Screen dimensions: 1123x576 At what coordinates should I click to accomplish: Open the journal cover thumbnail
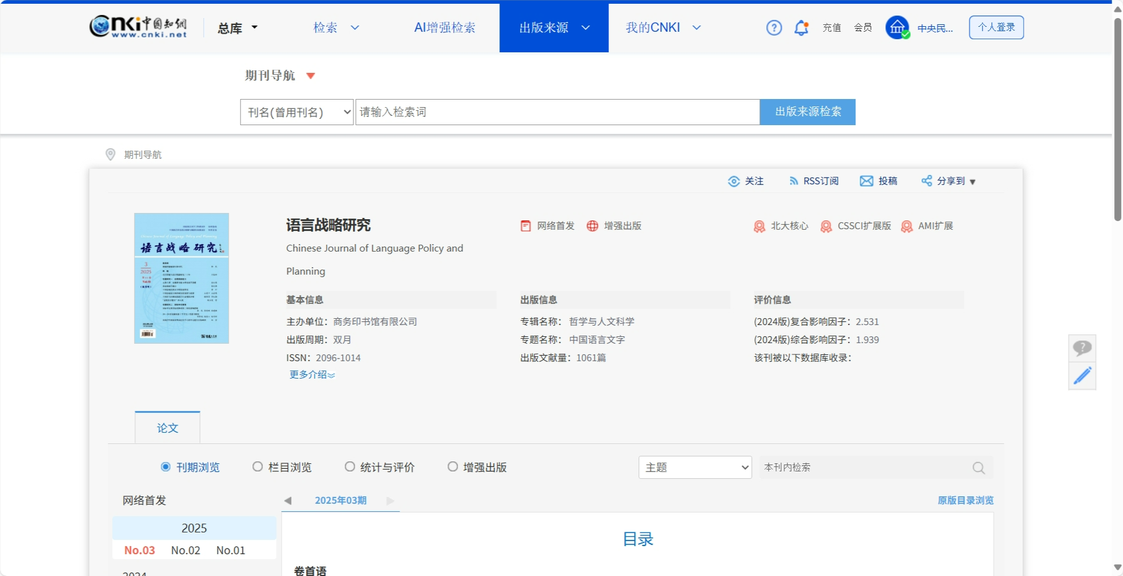pyautogui.click(x=181, y=278)
